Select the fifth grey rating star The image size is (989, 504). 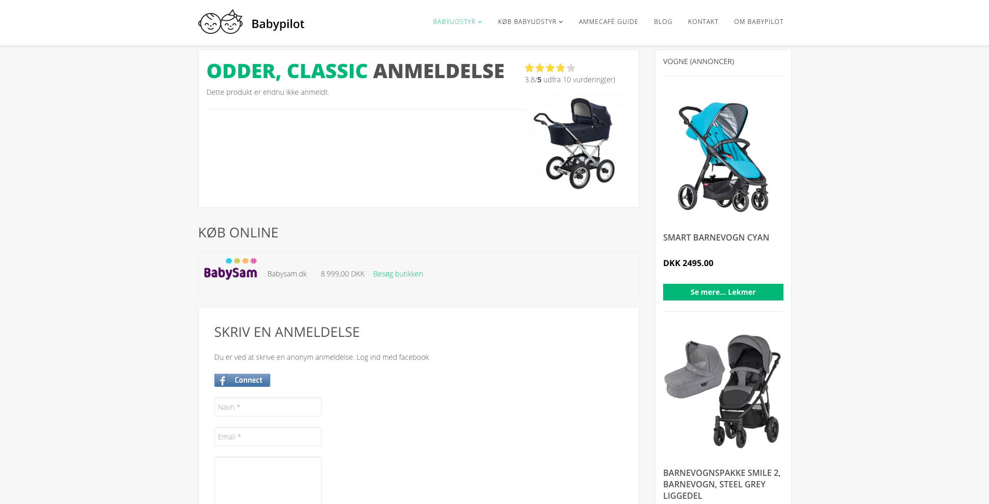click(x=571, y=68)
